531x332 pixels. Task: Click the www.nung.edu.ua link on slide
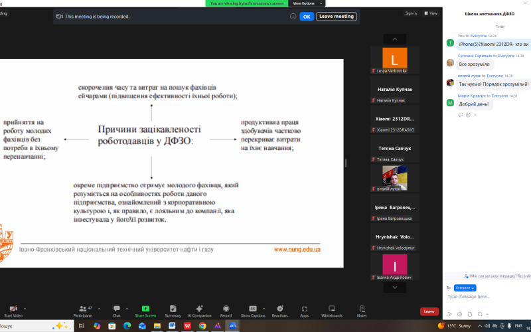click(297, 250)
